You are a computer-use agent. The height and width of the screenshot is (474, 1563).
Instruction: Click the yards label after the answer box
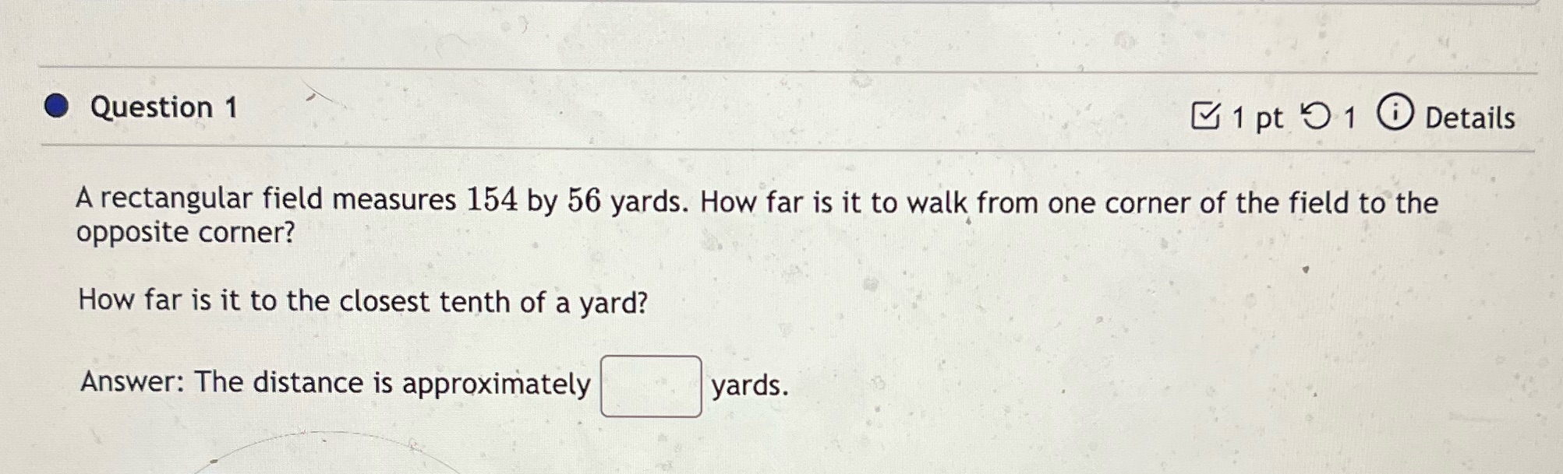pyautogui.click(x=750, y=384)
